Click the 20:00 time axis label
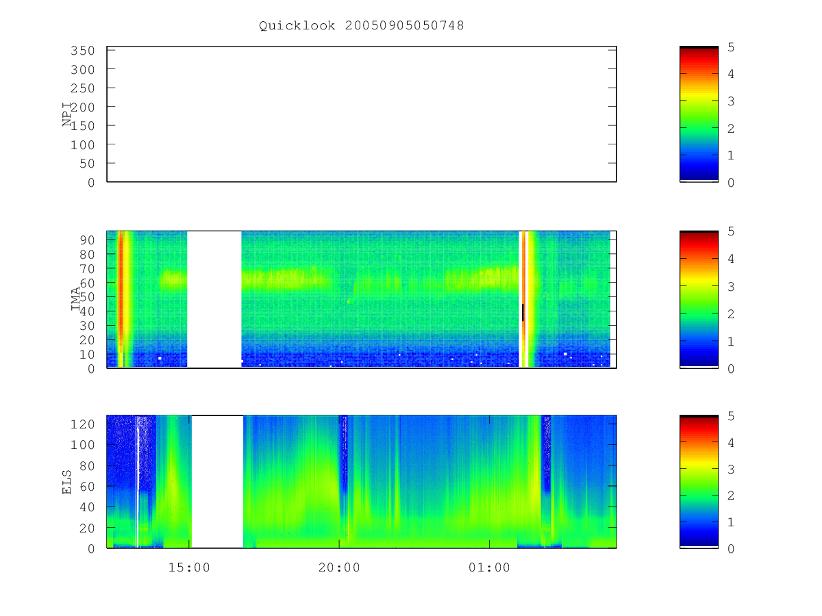Viewport: 822px width, 616px height. coord(339,567)
